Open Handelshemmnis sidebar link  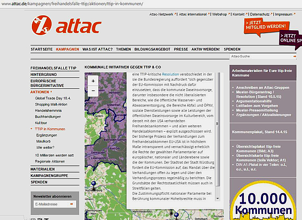(48, 110)
